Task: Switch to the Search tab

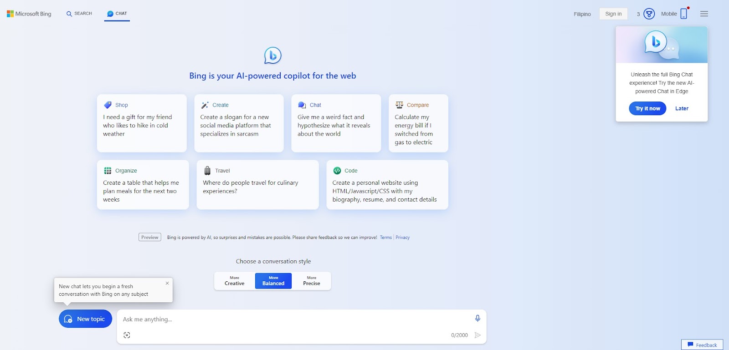Action: click(79, 14)
